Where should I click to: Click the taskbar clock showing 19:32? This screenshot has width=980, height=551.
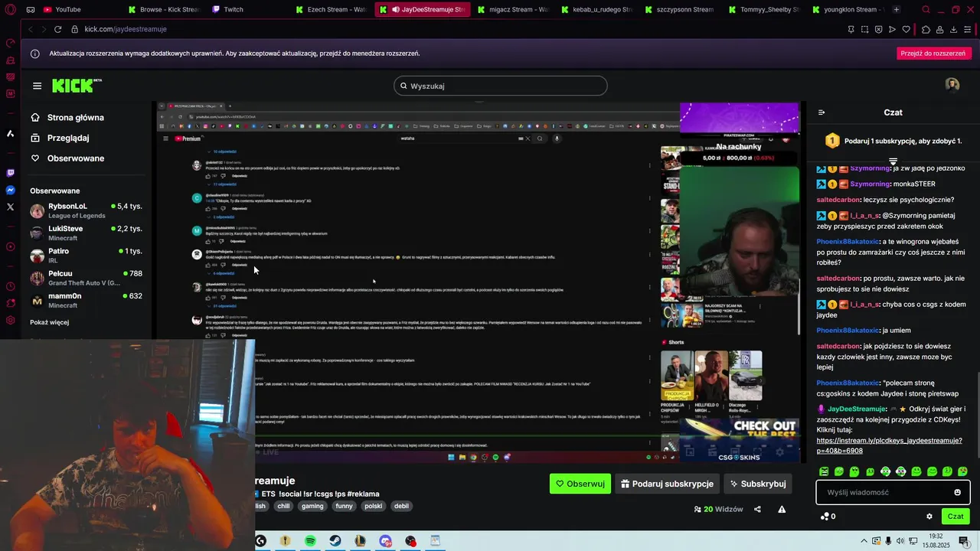click(x=936, y=541)
